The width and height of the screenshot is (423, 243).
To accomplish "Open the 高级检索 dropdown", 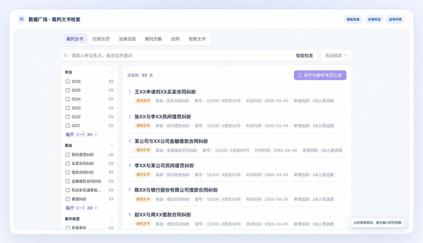I will click(x=336, y=55).
